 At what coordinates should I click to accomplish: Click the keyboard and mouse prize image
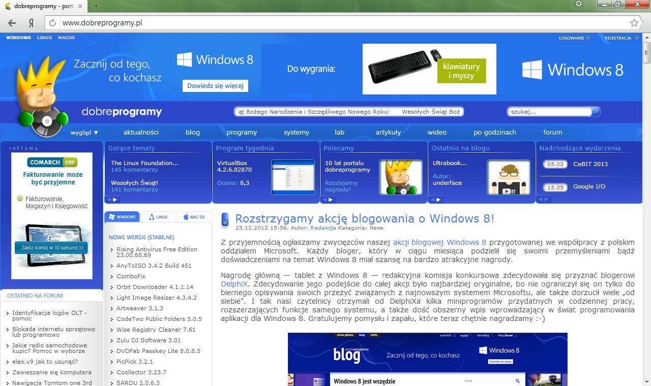(429, 69)
